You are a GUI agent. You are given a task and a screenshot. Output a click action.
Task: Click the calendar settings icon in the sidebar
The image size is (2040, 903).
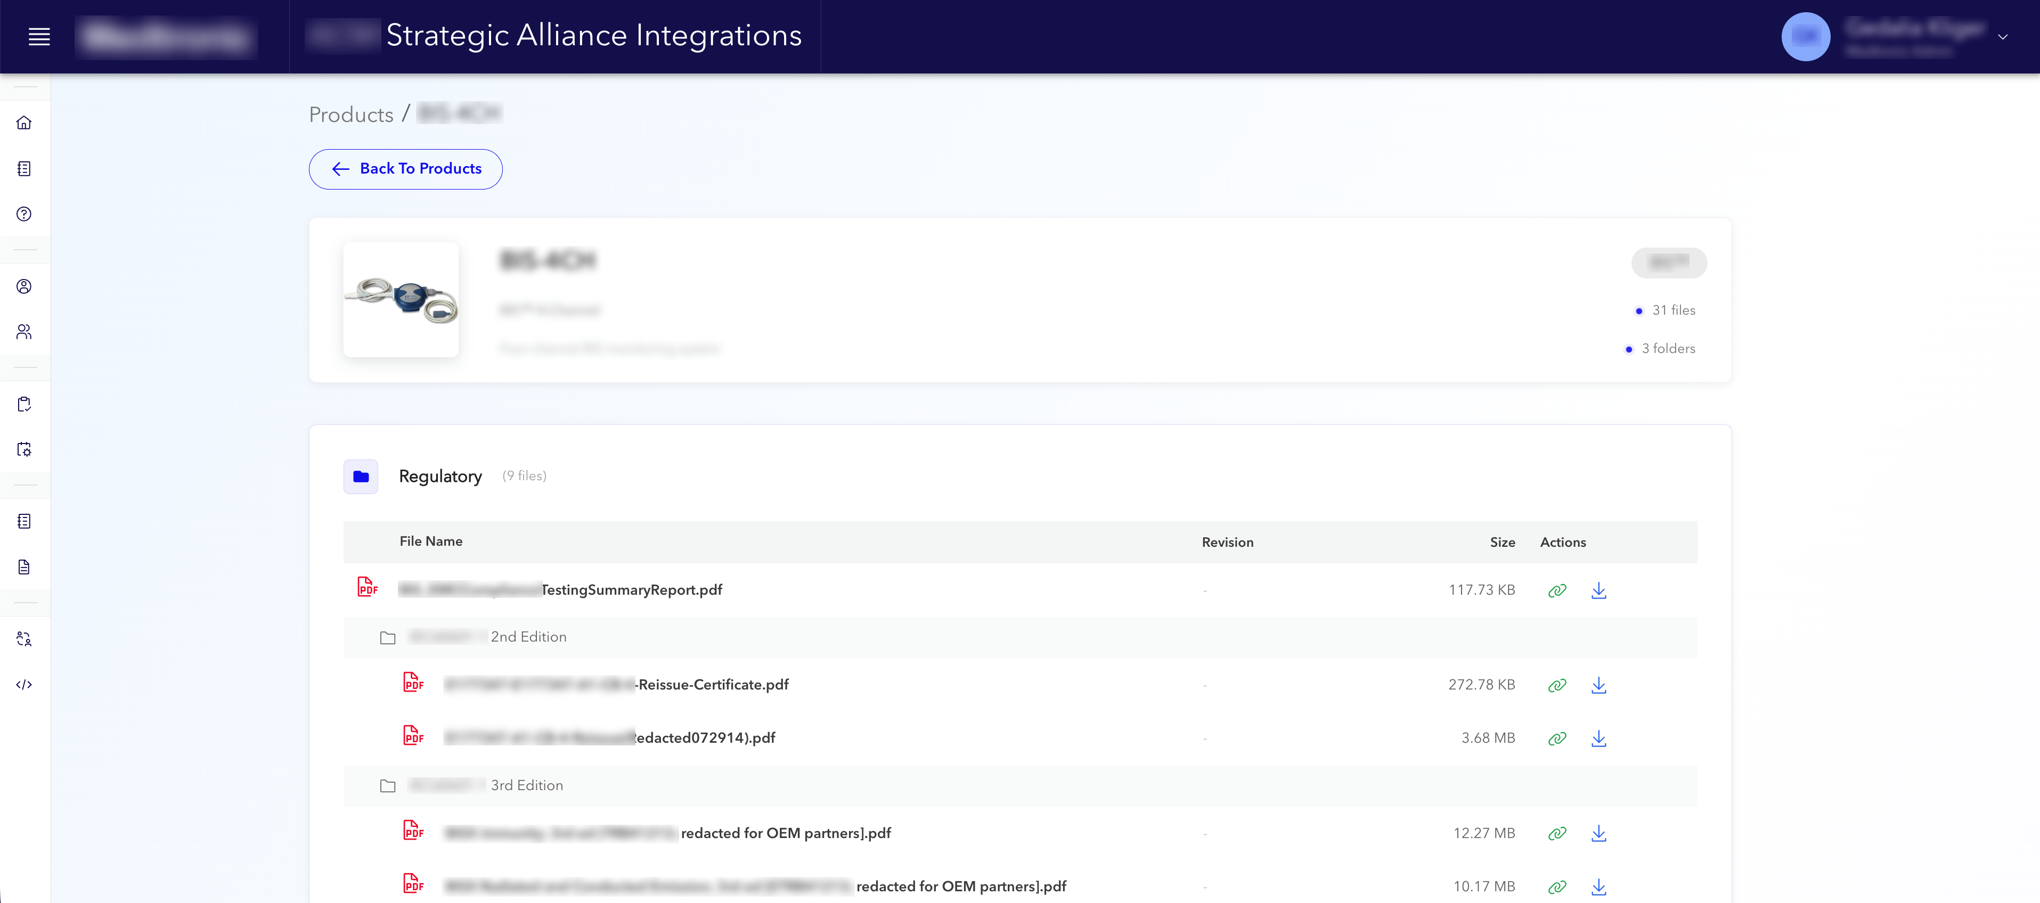(x=25, y=449)
